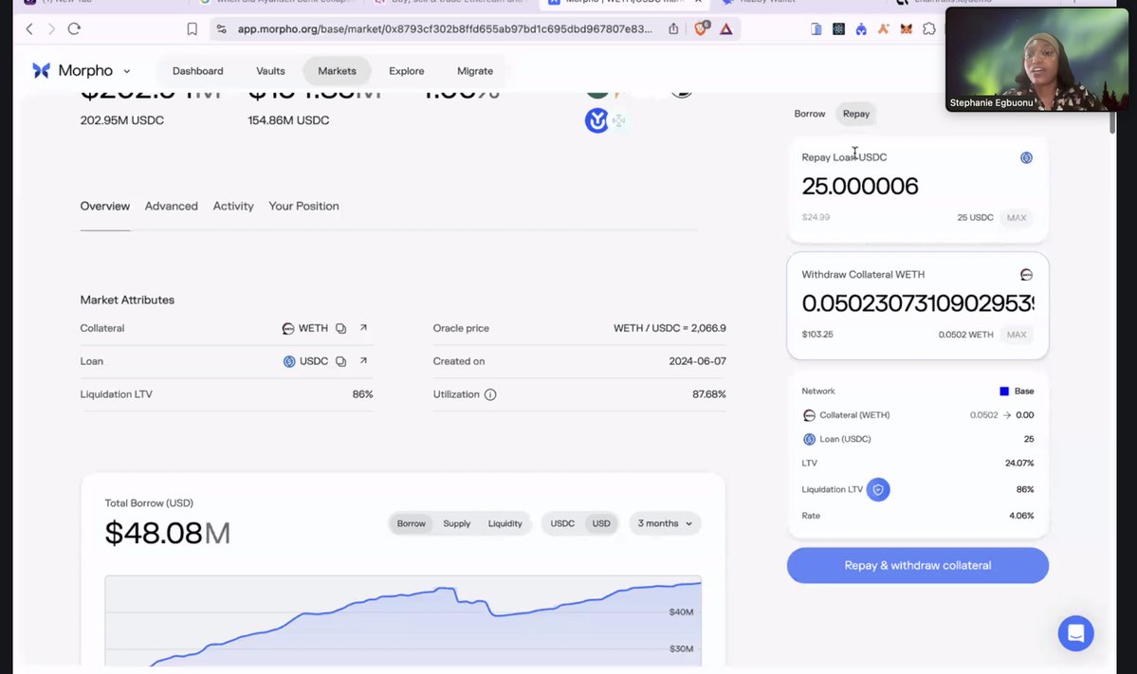Open site settings icon beside the URL
The height and width of the screenshot is (674, 1137).
221,29
